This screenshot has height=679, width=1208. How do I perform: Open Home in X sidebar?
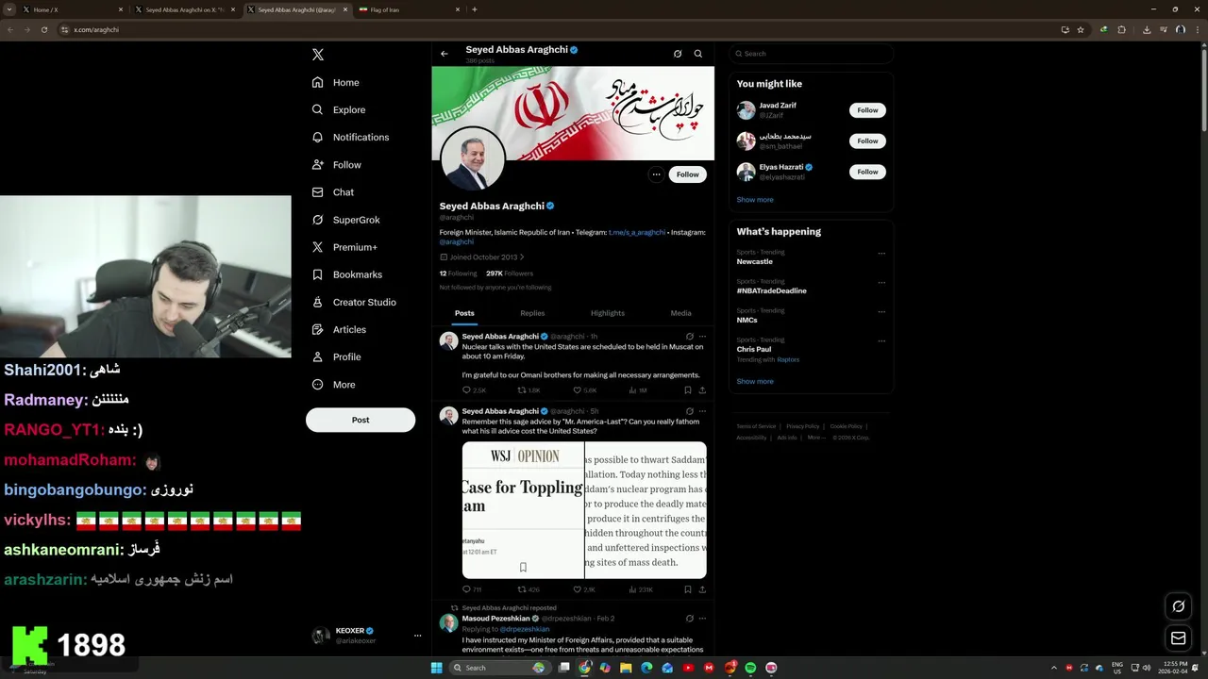click(x=335, y=82)
